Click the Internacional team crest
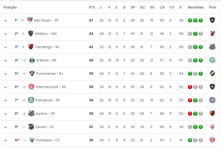This screenshot has height=148, width=221. pyautogui.click(x=31, y=87)
